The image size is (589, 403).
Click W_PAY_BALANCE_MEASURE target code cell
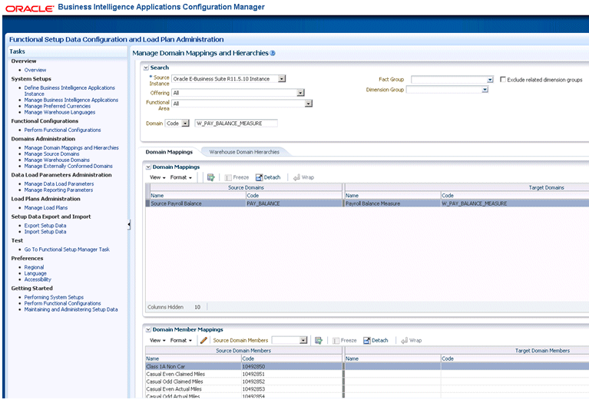pyautogui.click(x=515, y=203)
